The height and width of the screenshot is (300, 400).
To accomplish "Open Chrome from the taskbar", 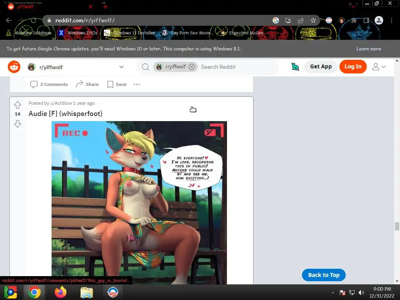I will (34, 292).
